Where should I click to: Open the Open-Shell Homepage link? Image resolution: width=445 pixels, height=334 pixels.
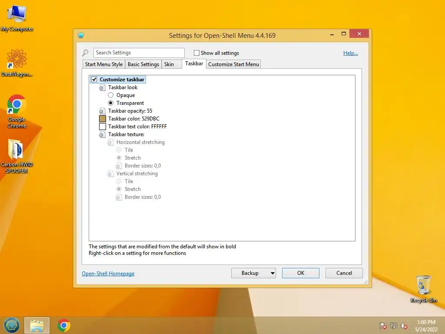click(108, 274)
